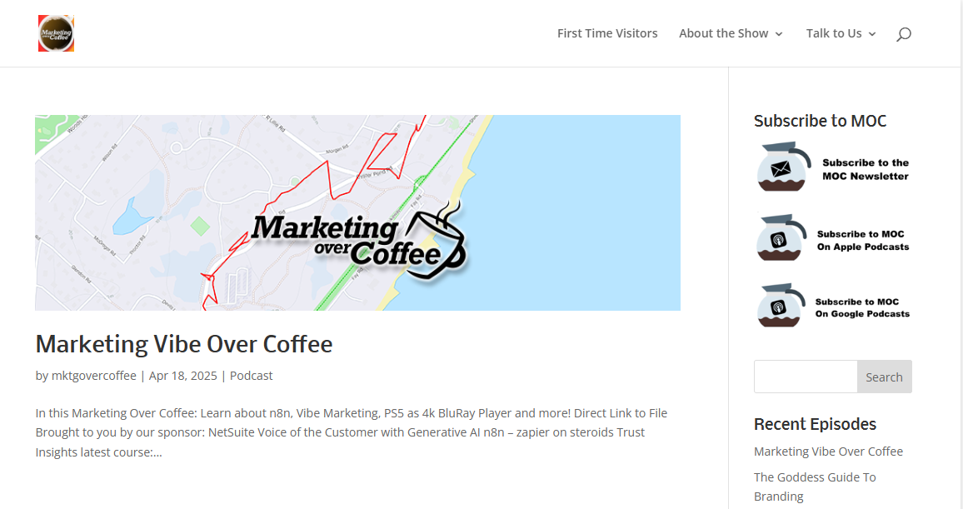Open the Marketing Vibe Over Coffee post title
The height and width of the screenshot is (509, 963).
click(x=183, y=344)
